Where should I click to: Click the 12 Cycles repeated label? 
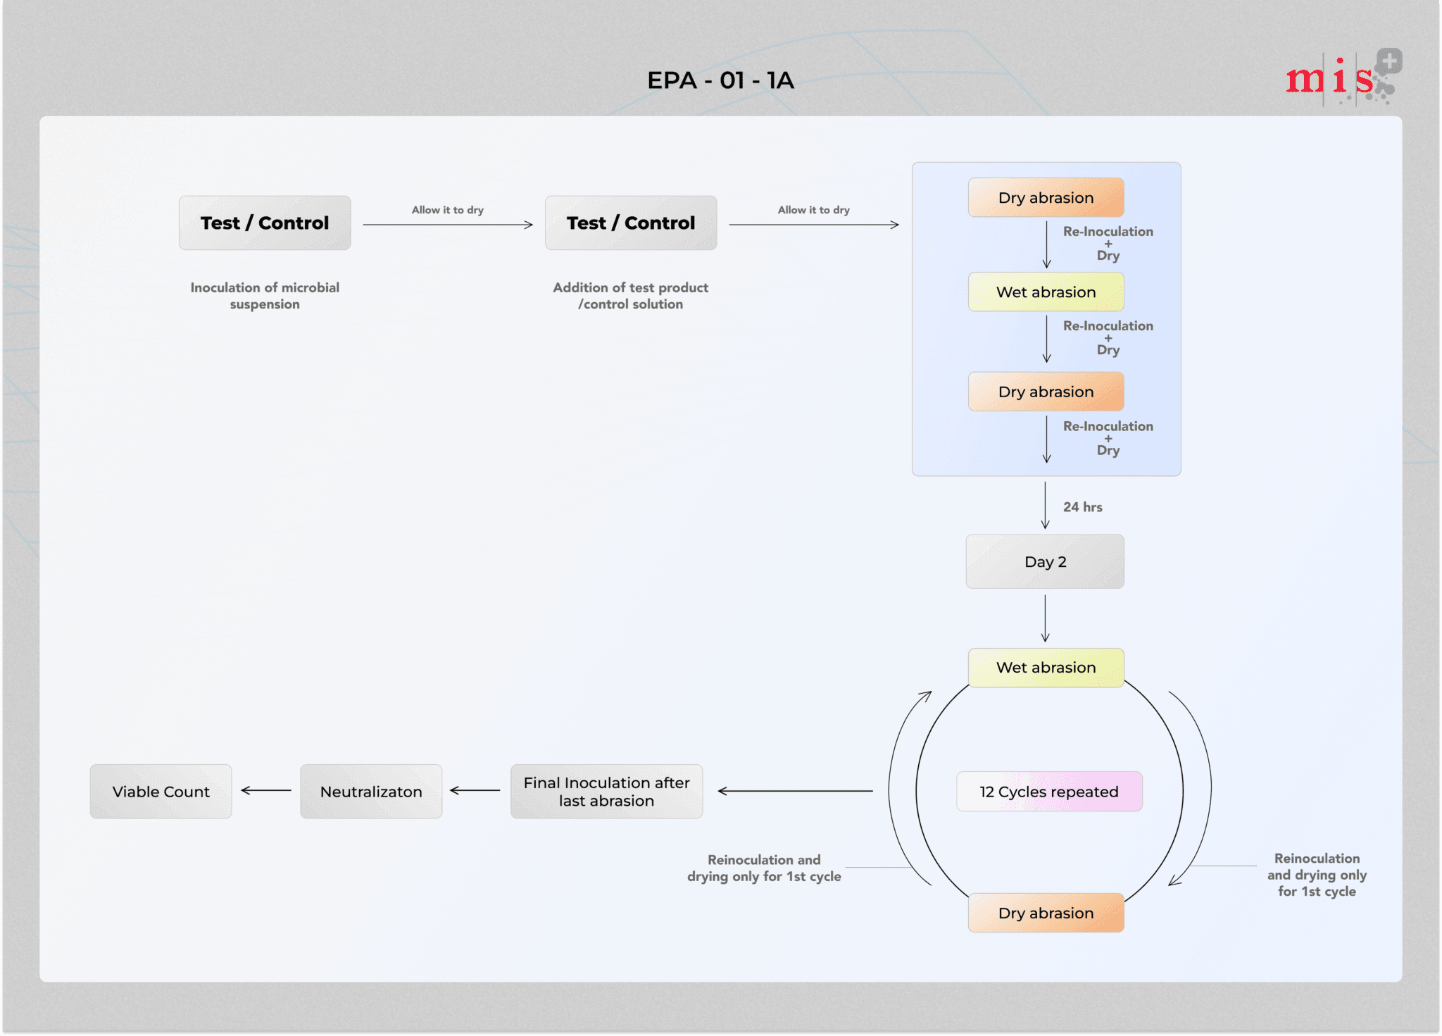1048,792
